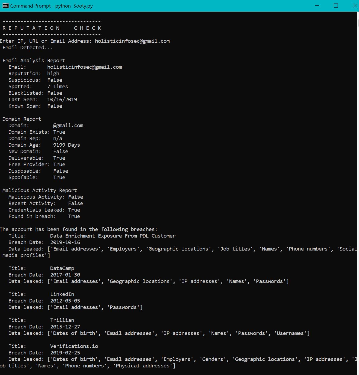359x375 pixels.
Task: Click the Domain Rep value 'n/a'
Action: (x=58, y=139)
